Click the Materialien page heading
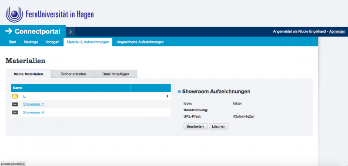 (x=26, y=60)
